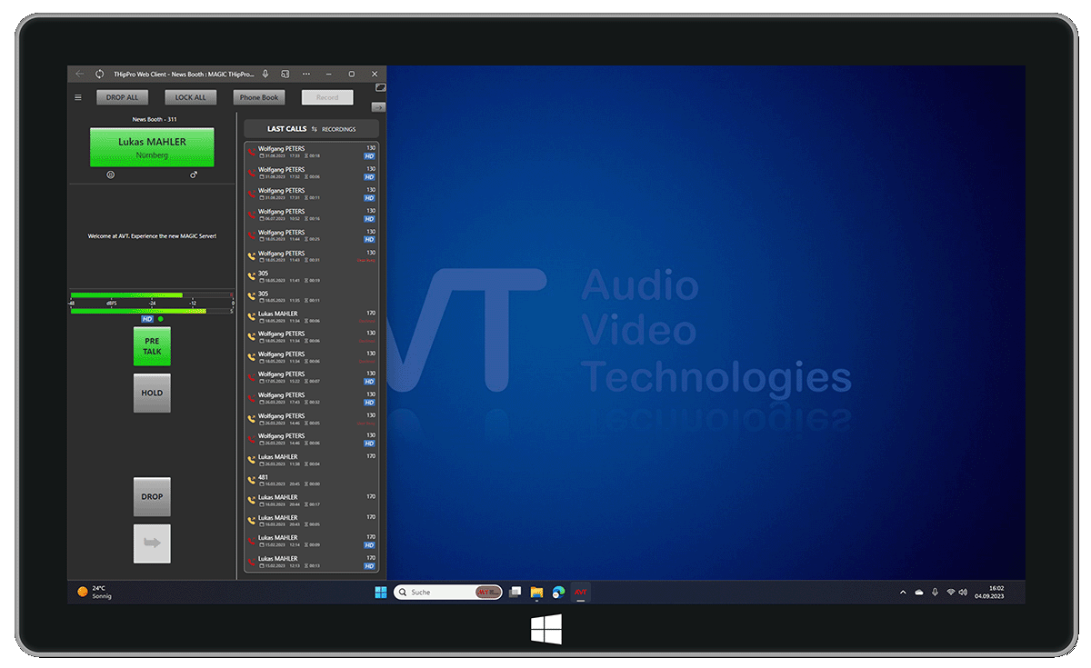Image resolution: width=1091 pixels, height=668 pixels.
Task: Switch to the RECORDINGS tab
Action: click(339, 128)
